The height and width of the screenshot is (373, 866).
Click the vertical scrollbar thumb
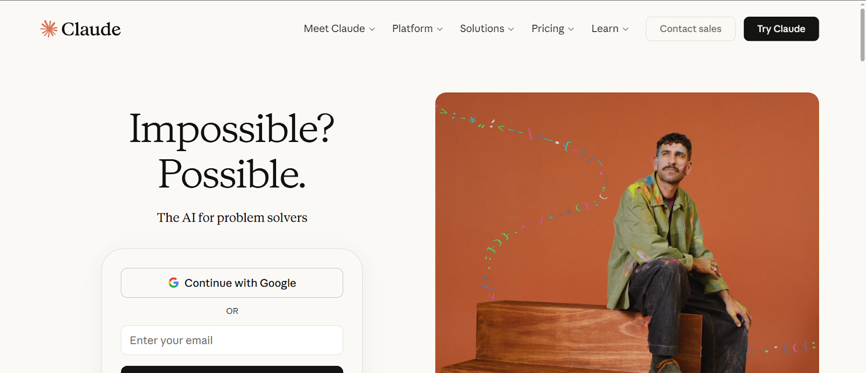[x=862, y=35]
